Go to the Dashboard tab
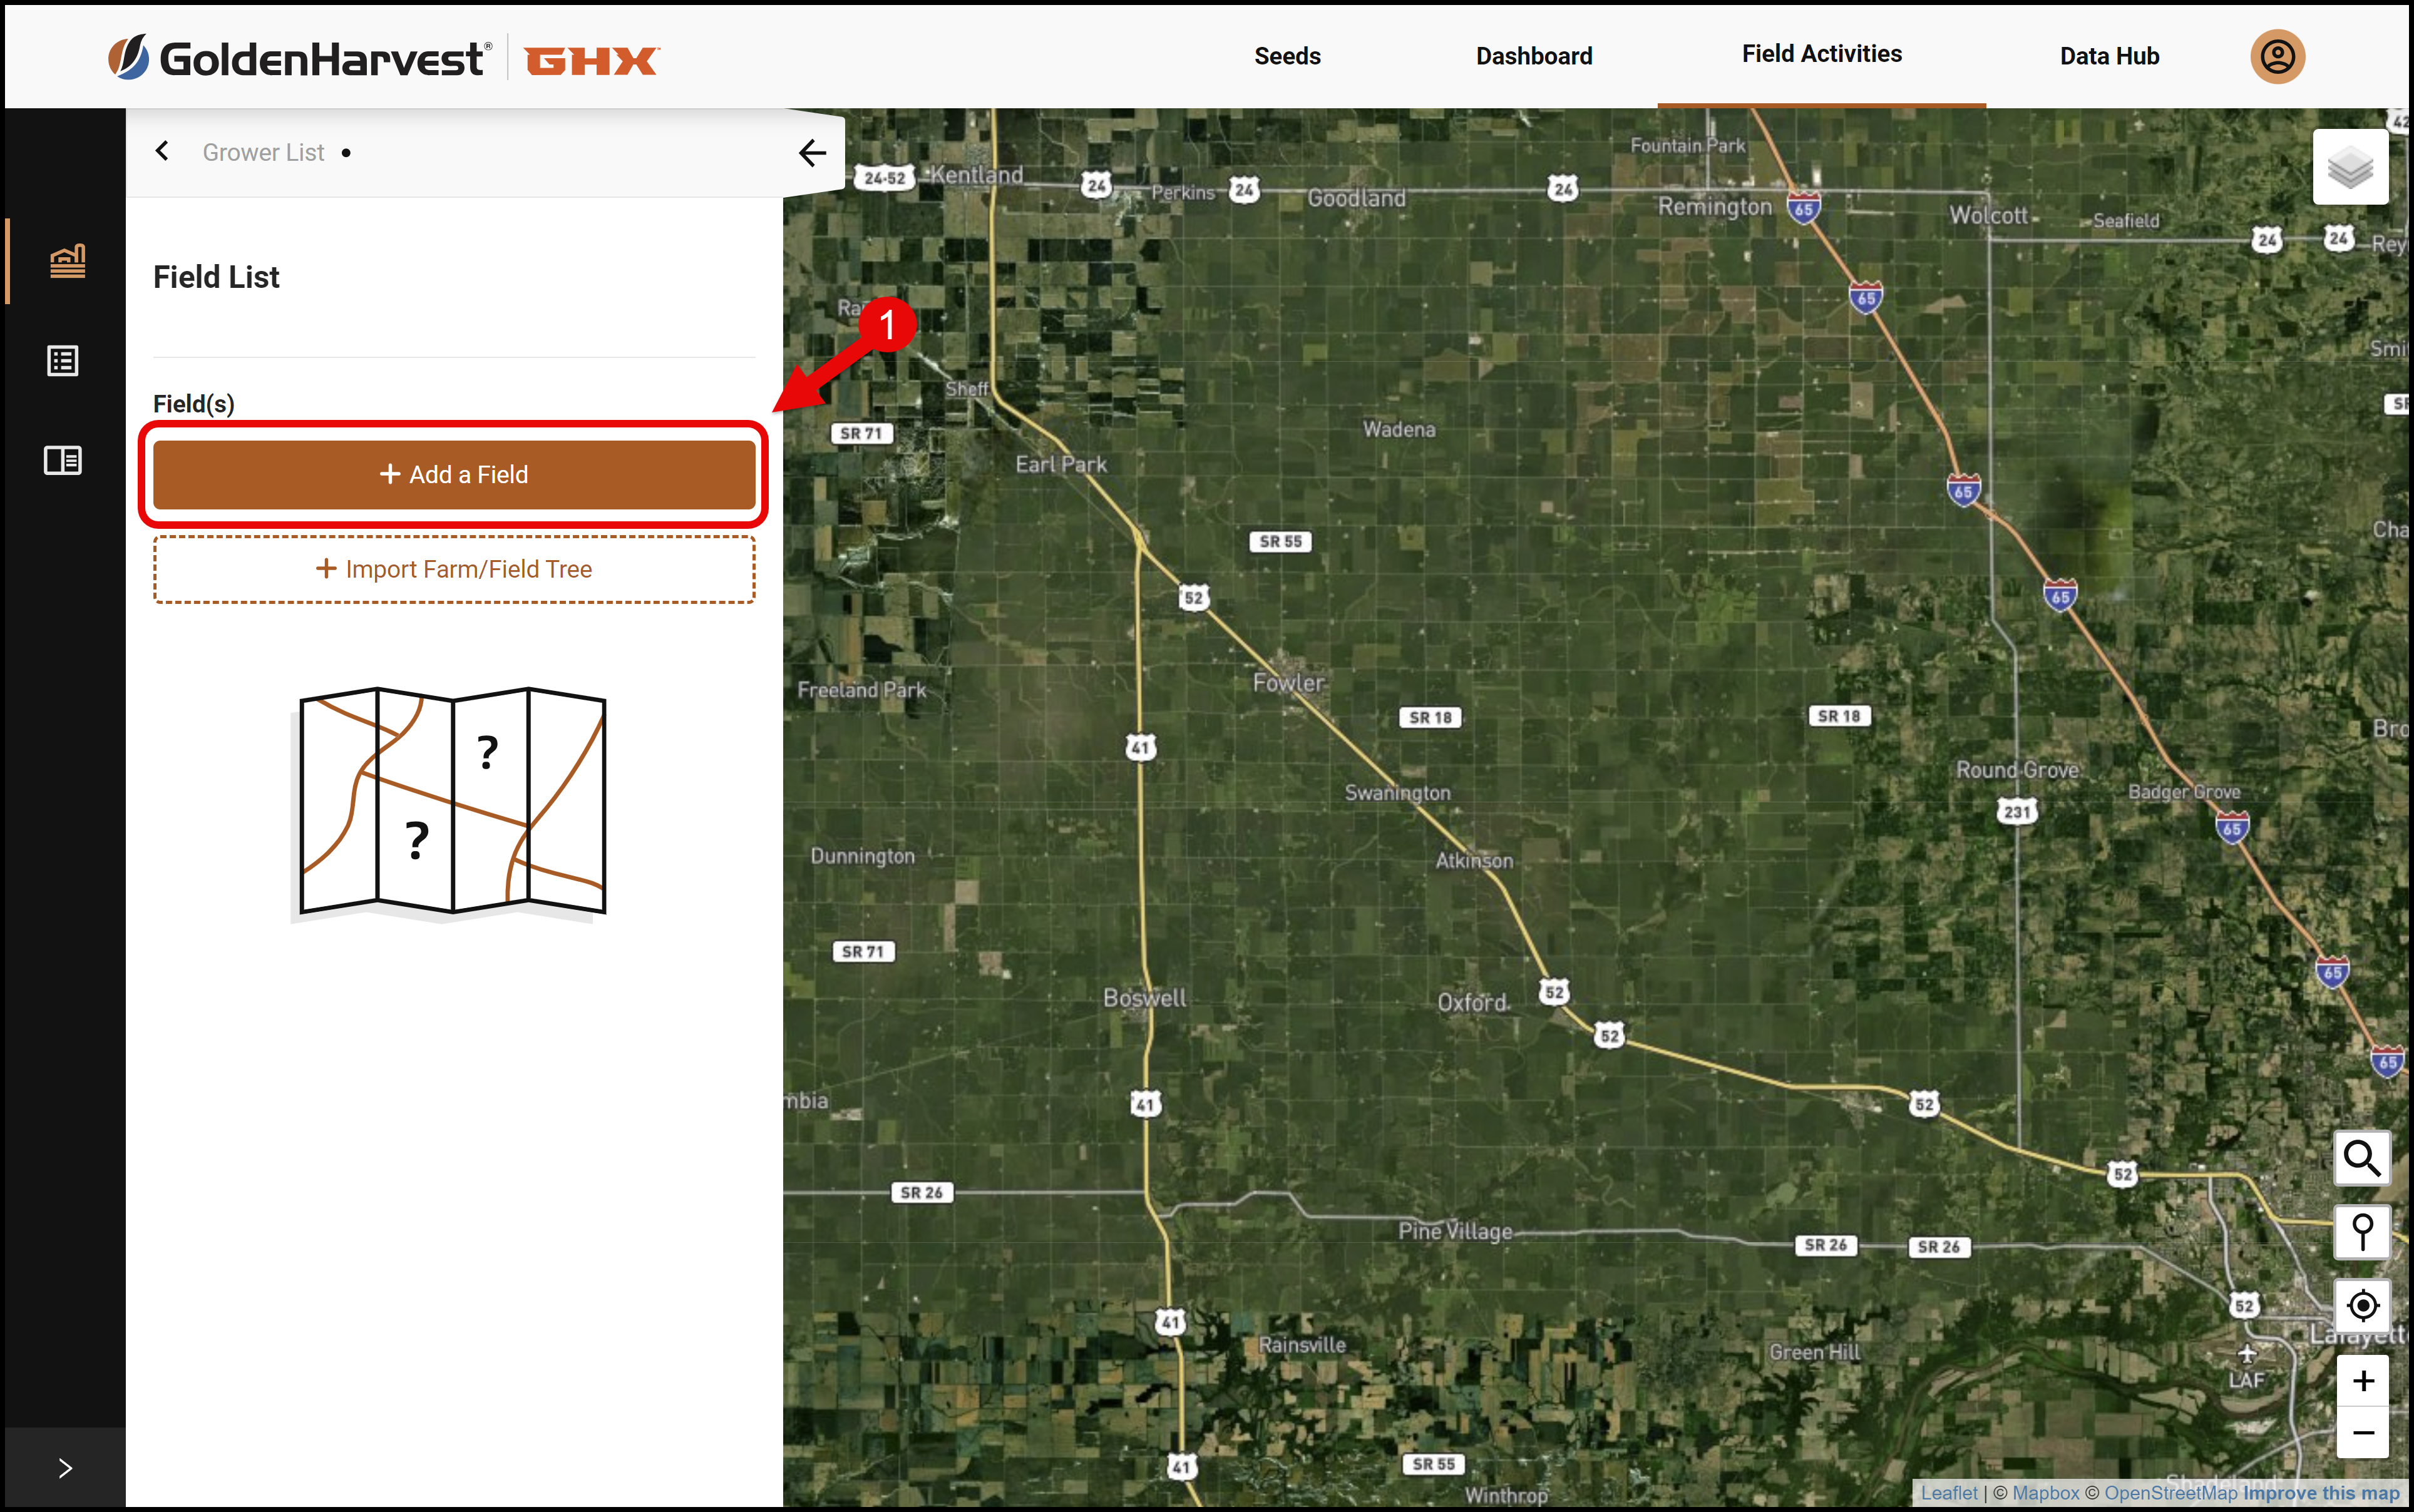The height and width of the screenshot is (1512, 2414). pos(1534,56)
